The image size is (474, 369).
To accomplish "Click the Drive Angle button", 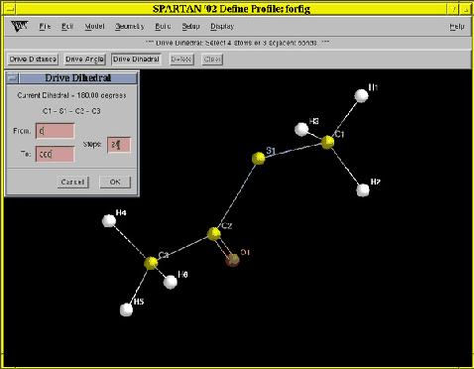I will coord(84,60).
